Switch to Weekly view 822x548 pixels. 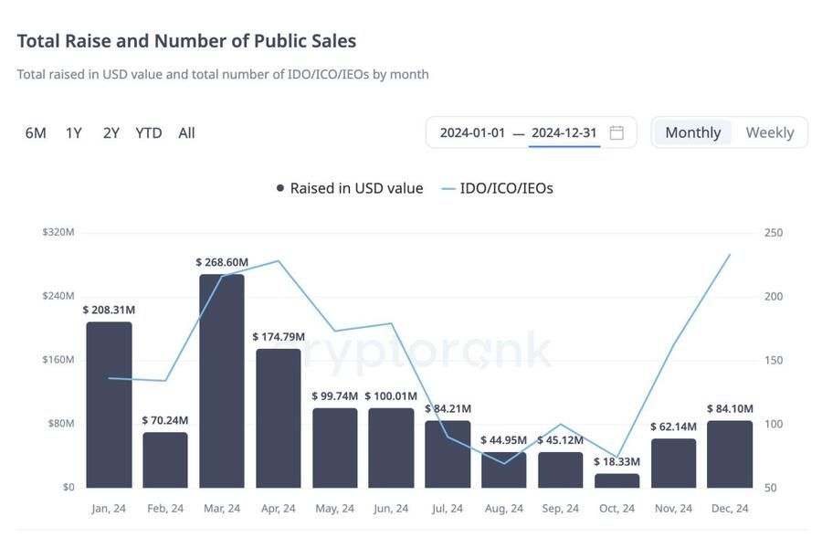coord(770,132)
